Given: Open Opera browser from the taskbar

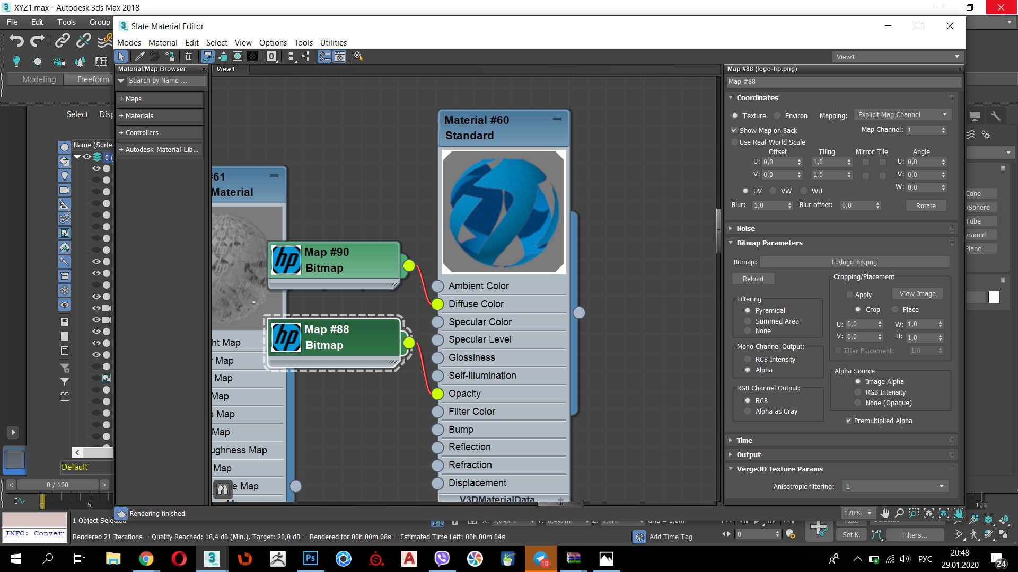Looking at the screenshot, I should pyautogui.click(x=179, y=558).
